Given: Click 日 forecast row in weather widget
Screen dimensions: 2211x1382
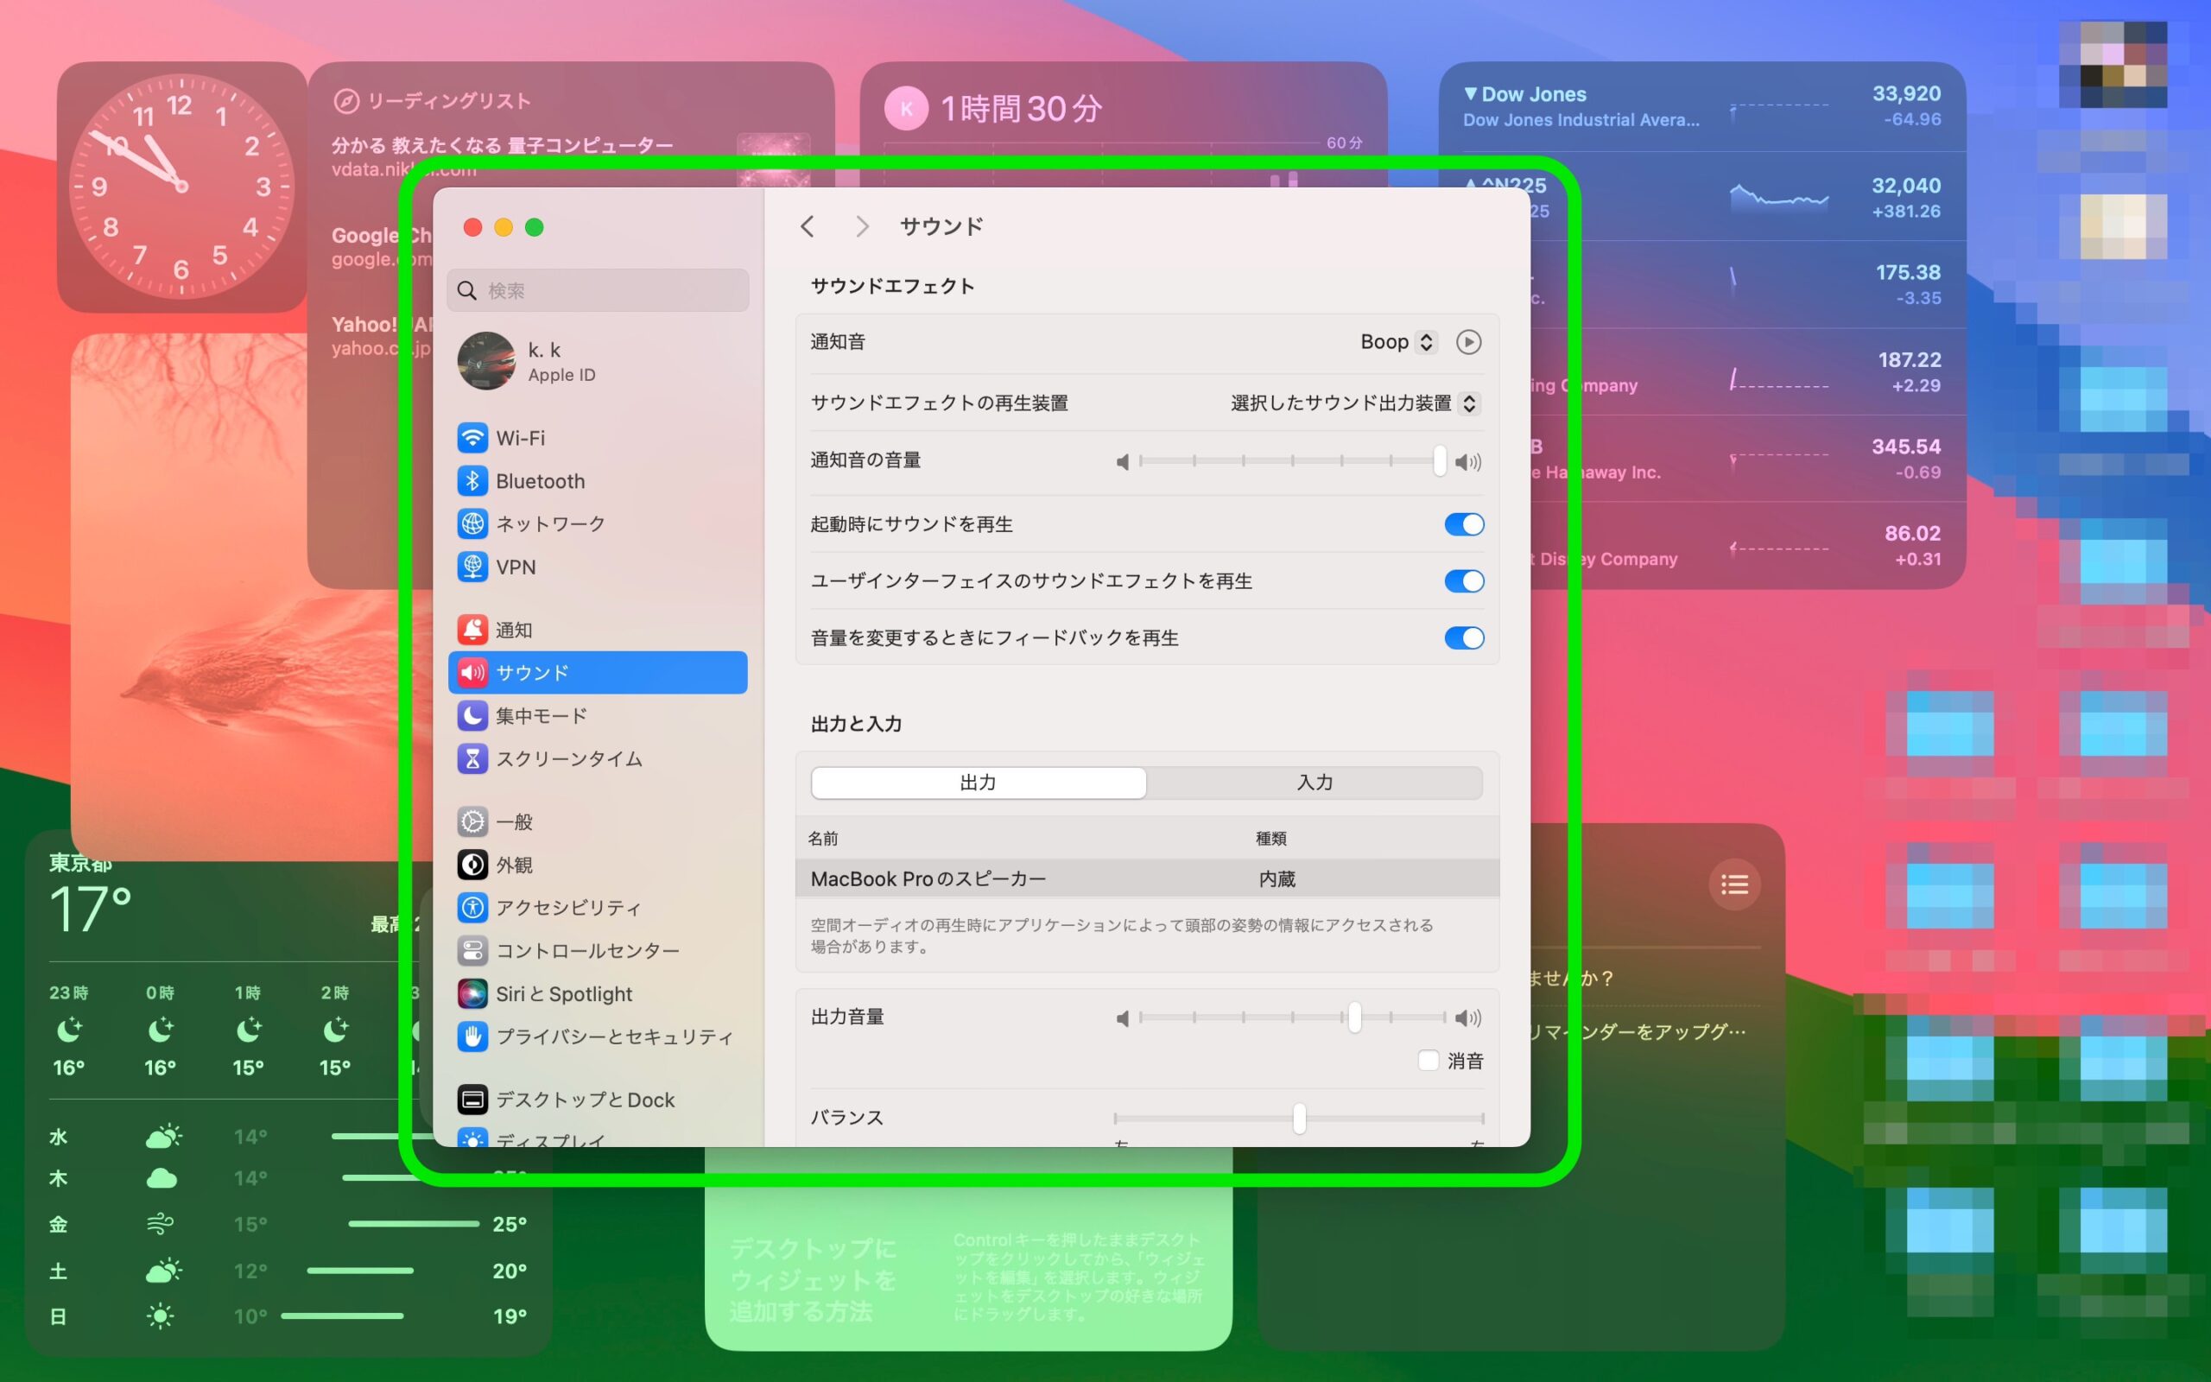Looking at the screenshot, I should coord(288,1316).
